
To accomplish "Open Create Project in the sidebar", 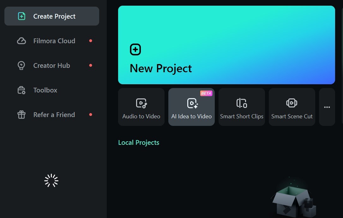I will point(51,16).
